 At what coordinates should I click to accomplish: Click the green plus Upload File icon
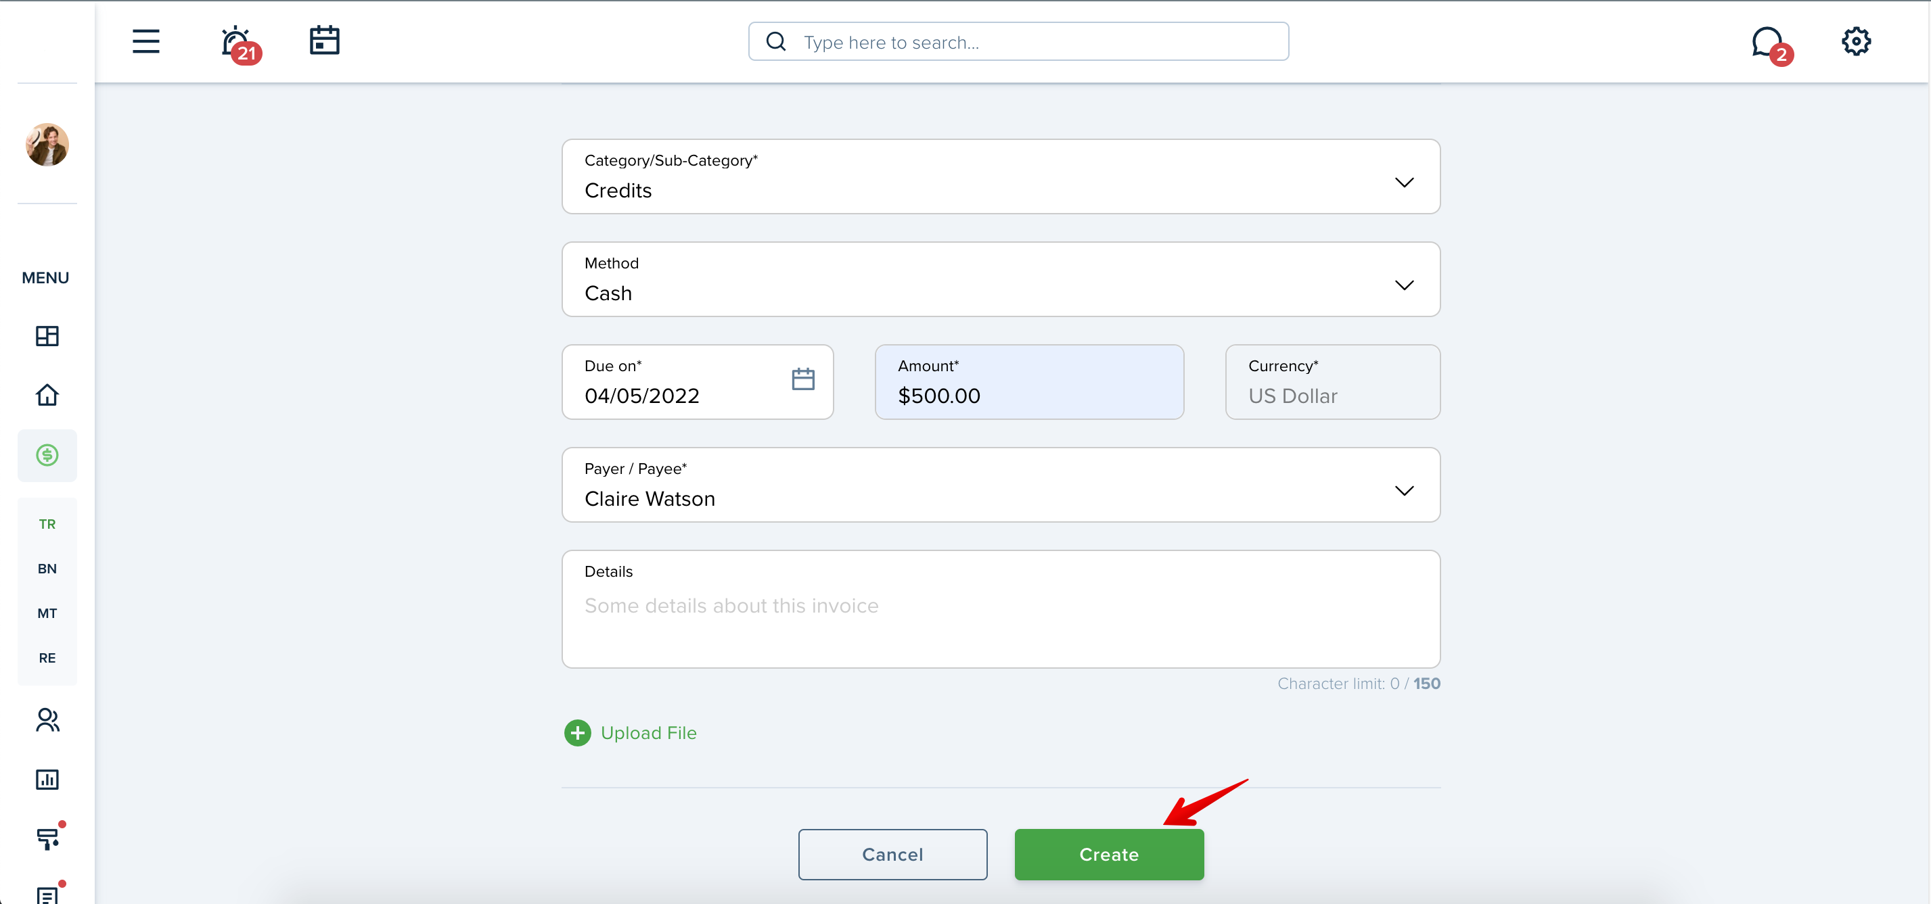coord(577,733)
